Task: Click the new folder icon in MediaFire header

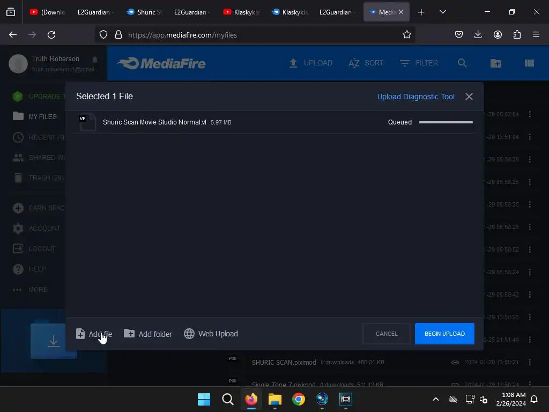Action: [496, 63]
